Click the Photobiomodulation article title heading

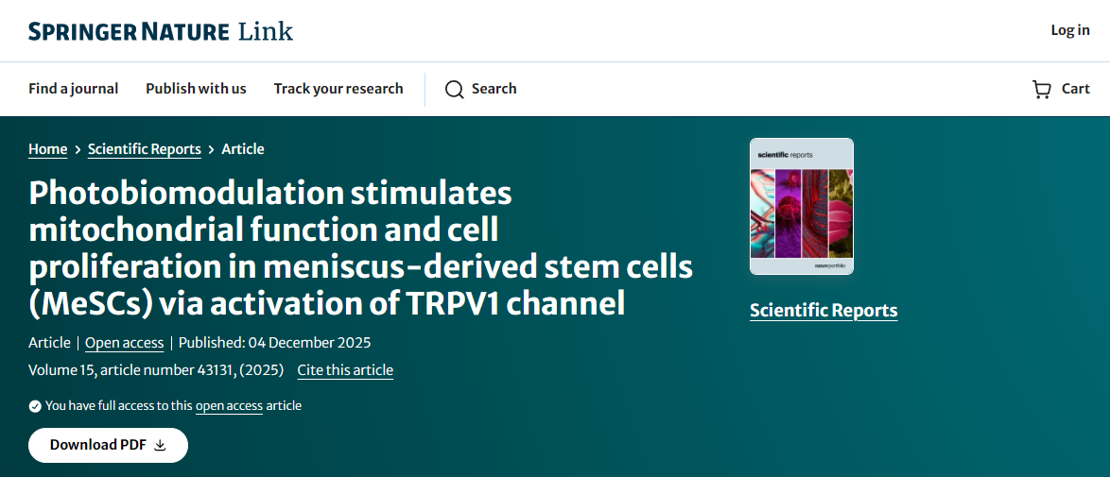(x=360, y=247)
